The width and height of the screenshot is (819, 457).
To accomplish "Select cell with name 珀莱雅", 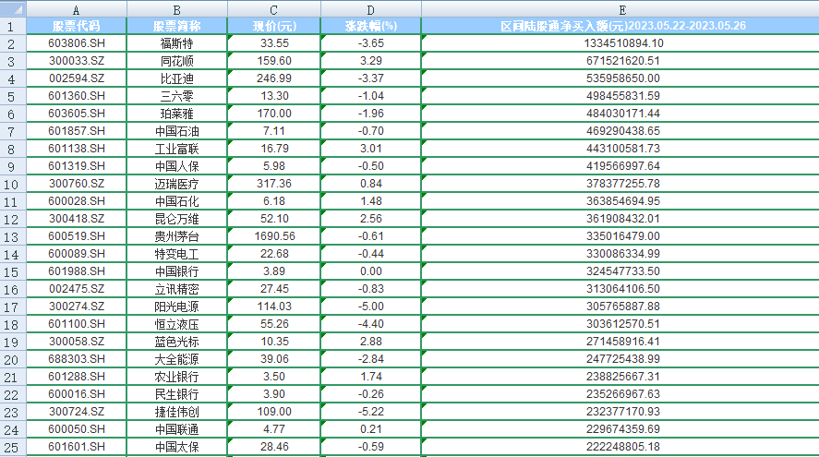I will (x=177, y=114).
